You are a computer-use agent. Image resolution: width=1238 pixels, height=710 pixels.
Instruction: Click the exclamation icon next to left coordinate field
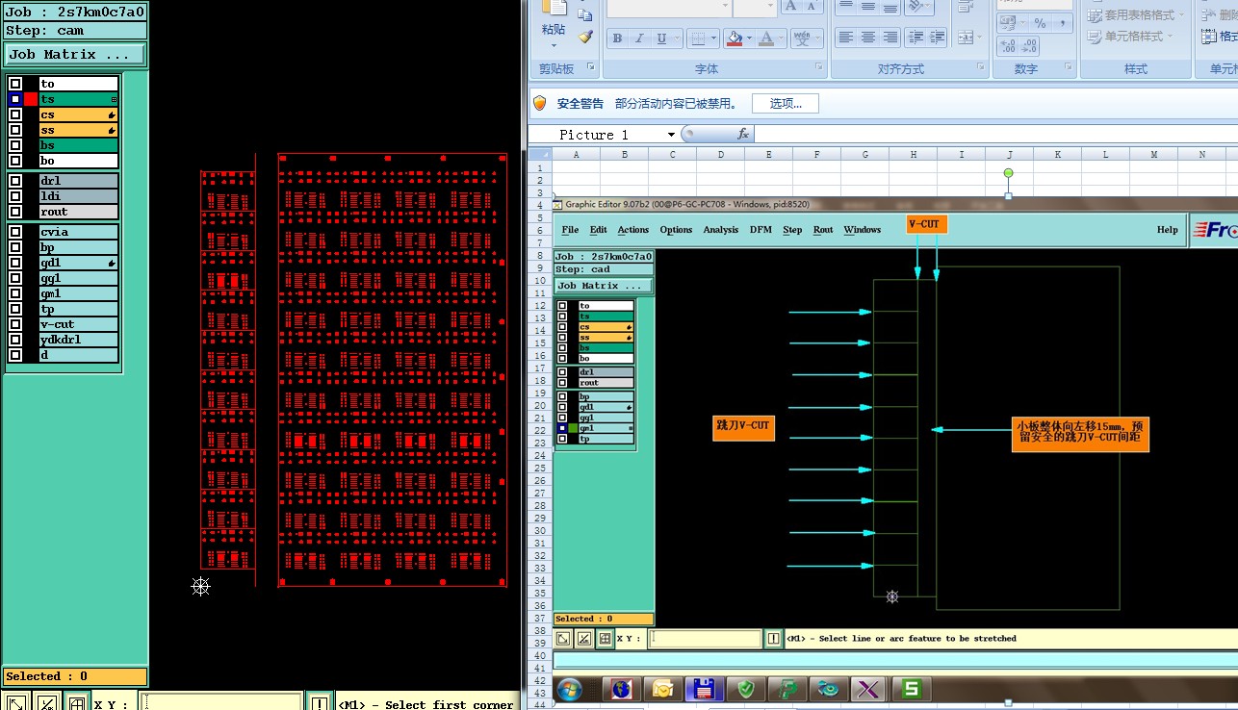[320, 703]
